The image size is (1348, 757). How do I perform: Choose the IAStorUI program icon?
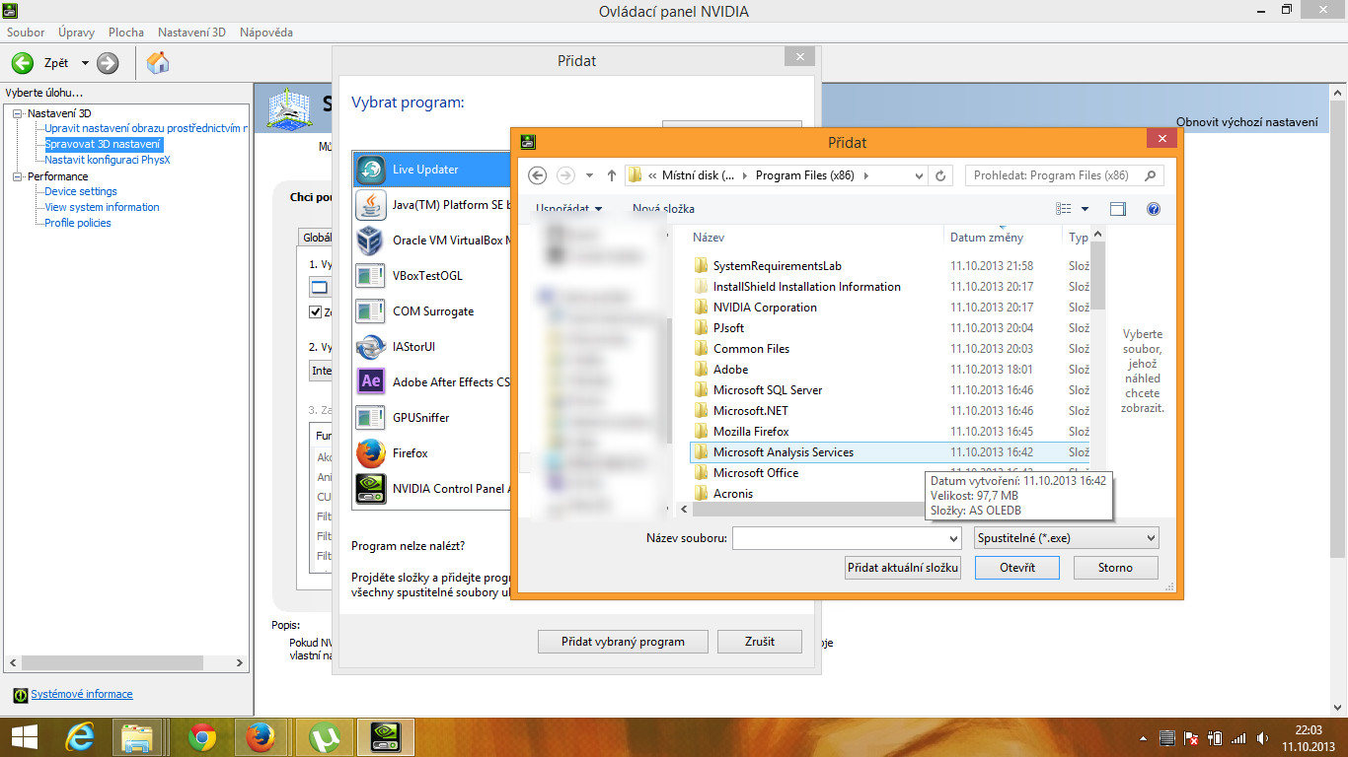[x=371, y=347]
